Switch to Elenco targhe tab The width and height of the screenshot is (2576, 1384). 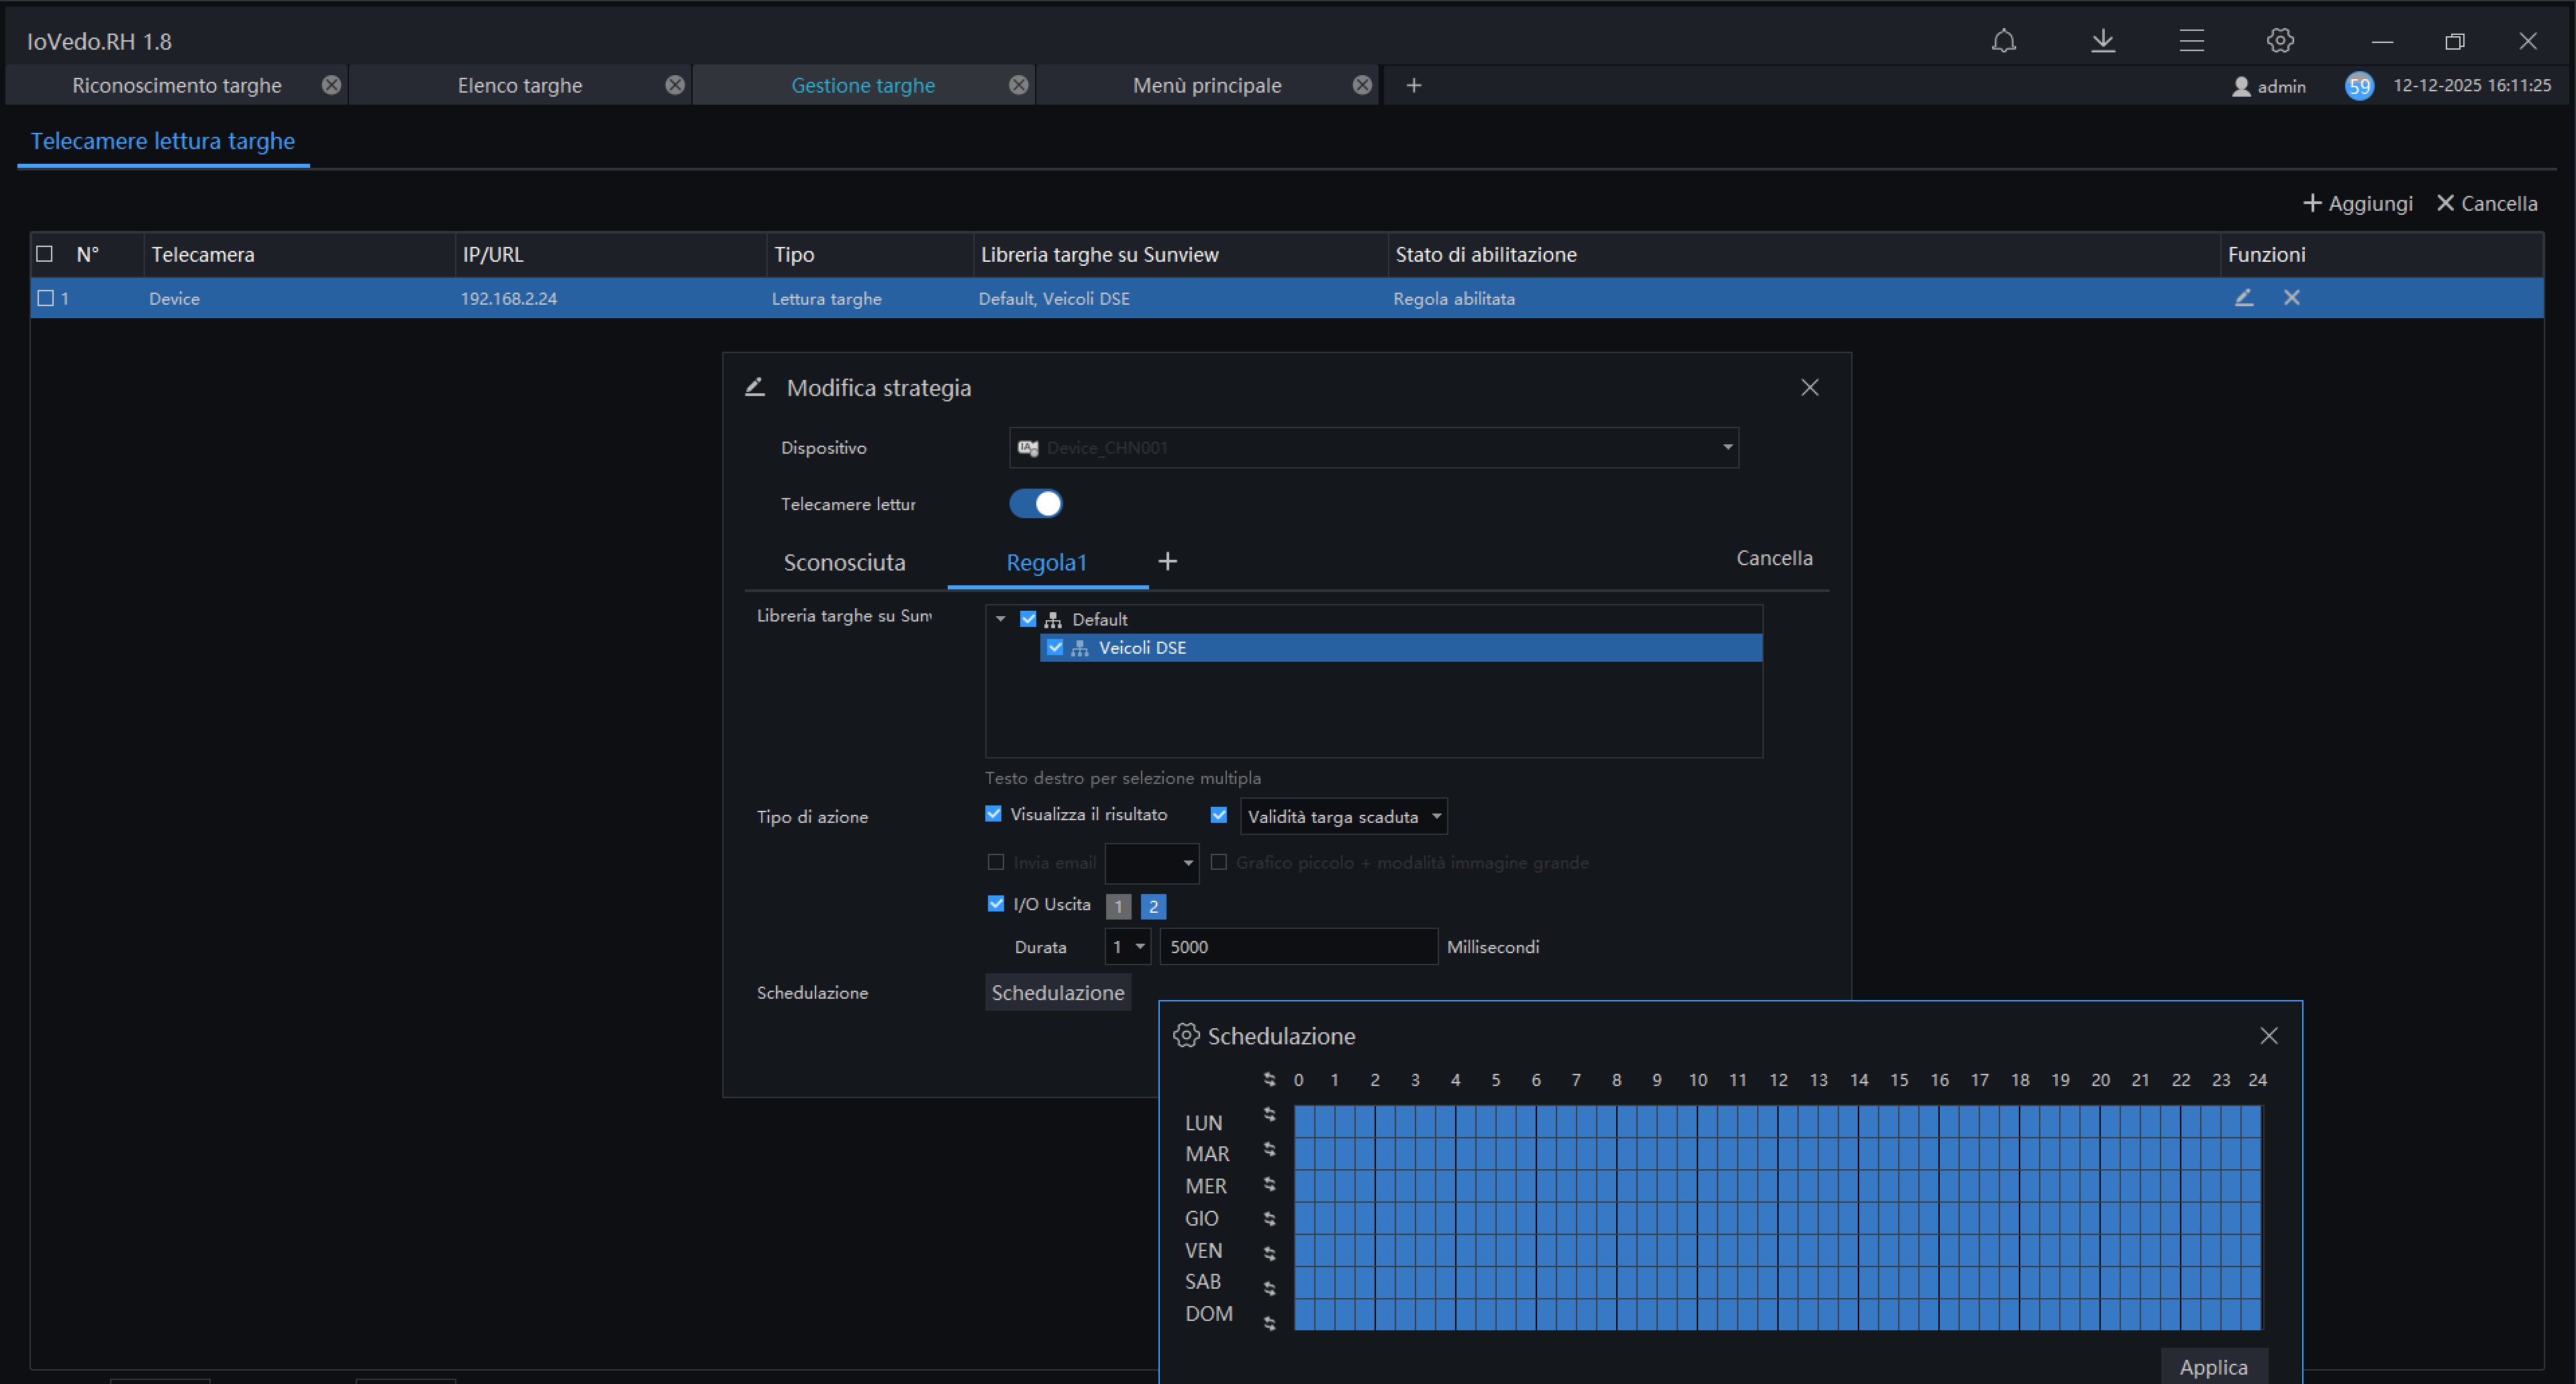click(519, 86)
